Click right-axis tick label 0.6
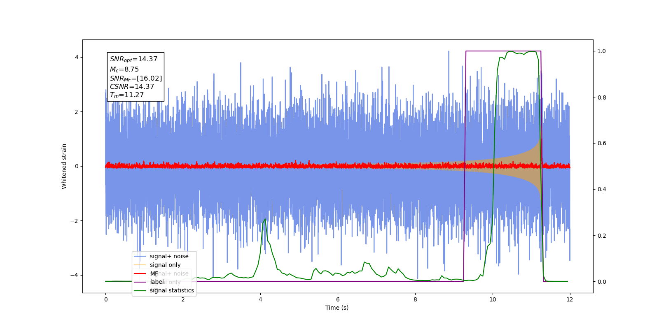Image resolution: width=659 pixels, height=329 pixels. 602,143
